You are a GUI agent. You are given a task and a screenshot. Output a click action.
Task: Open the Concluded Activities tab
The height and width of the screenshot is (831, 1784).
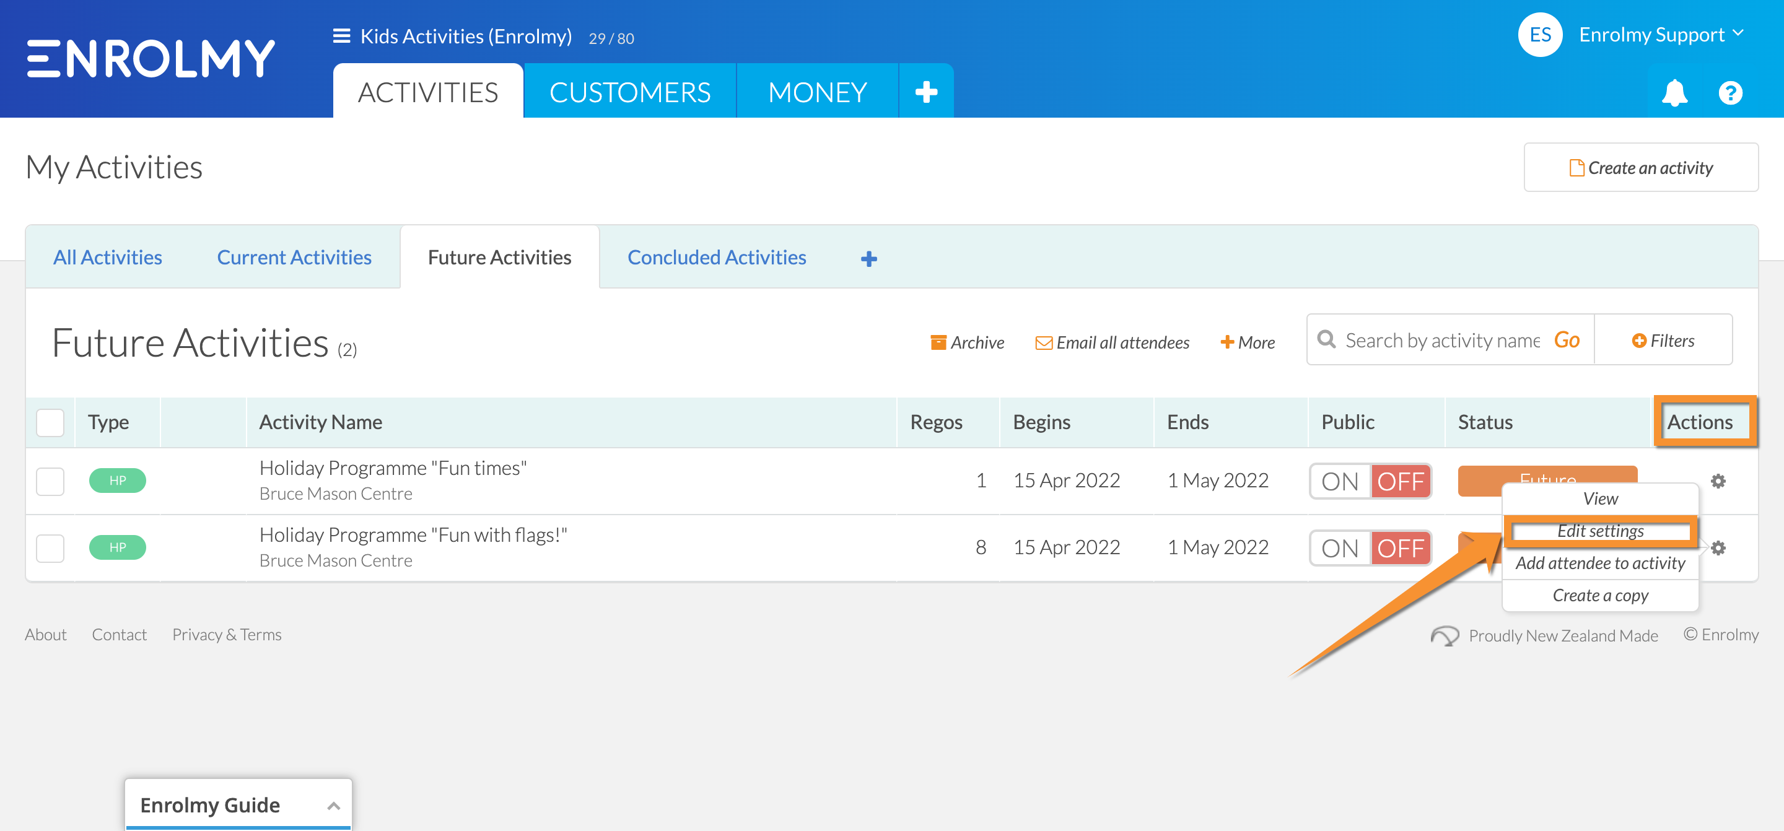[717, 257]
